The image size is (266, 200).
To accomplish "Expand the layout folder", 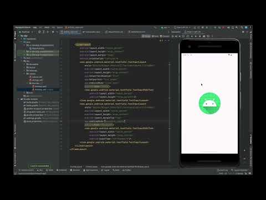I will (24, 67).
